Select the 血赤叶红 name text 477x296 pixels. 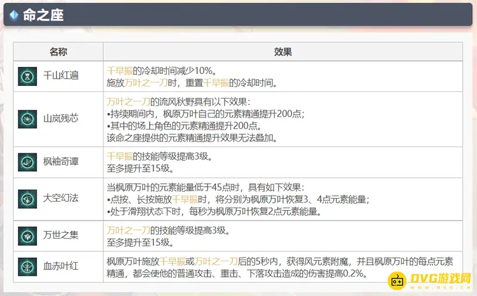(61, 267)
